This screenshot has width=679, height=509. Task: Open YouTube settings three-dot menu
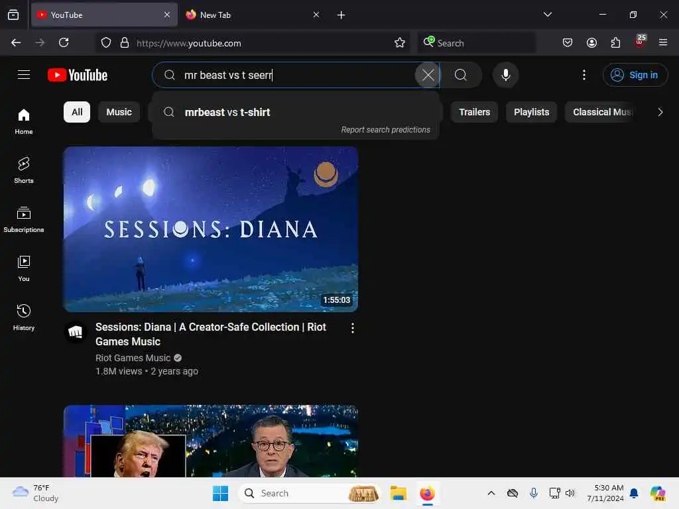[584, 75]
